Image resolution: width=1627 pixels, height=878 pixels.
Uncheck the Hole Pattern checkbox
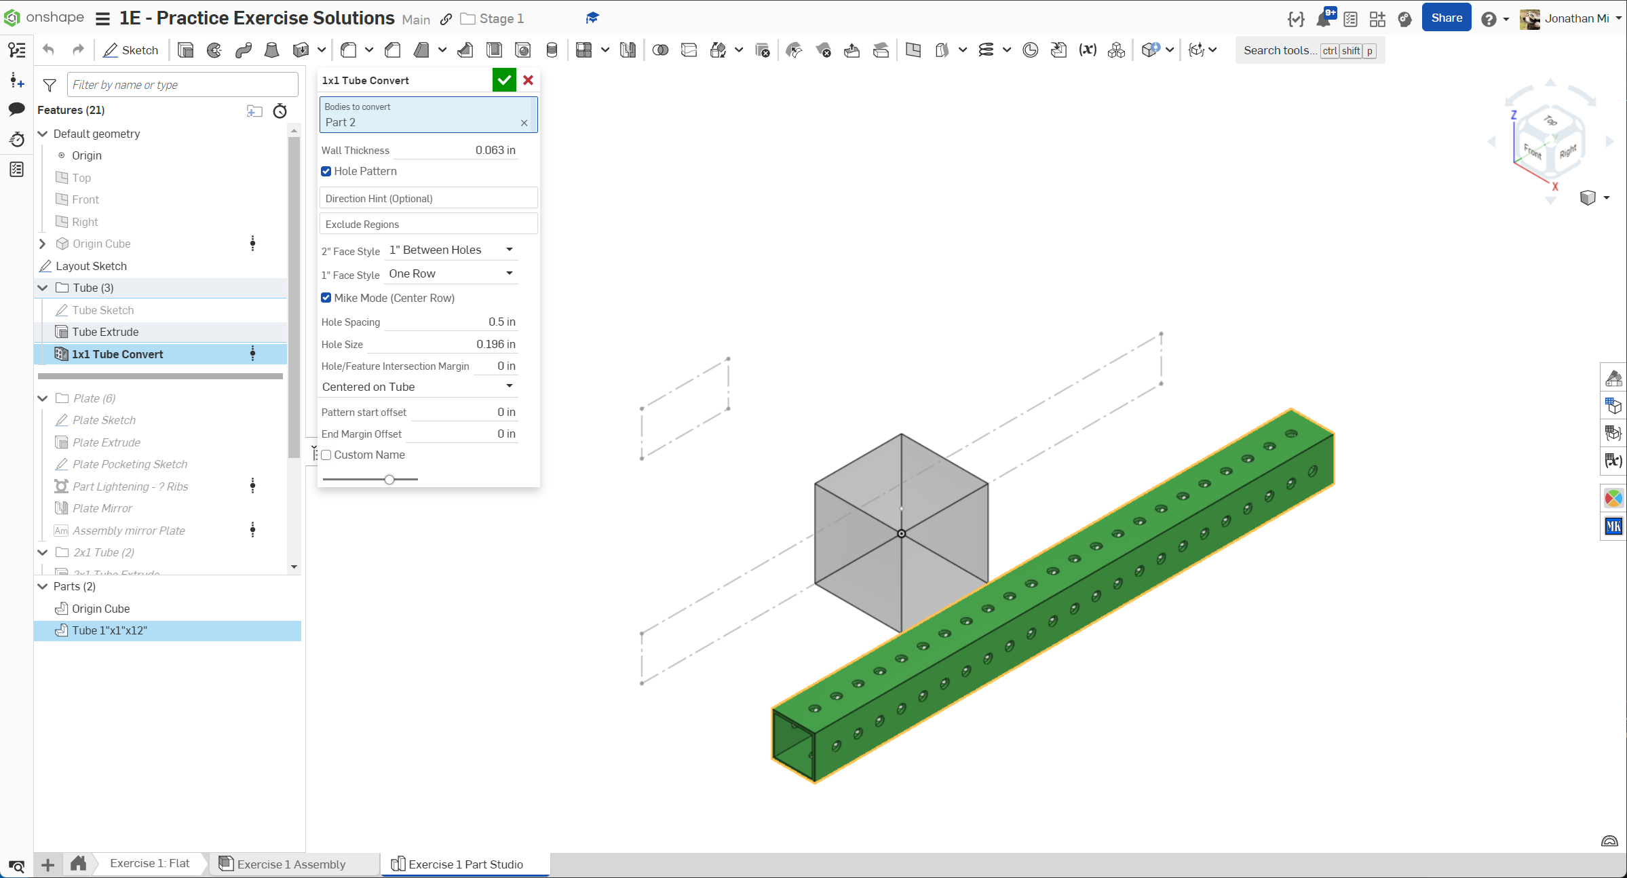coord(326,172)
